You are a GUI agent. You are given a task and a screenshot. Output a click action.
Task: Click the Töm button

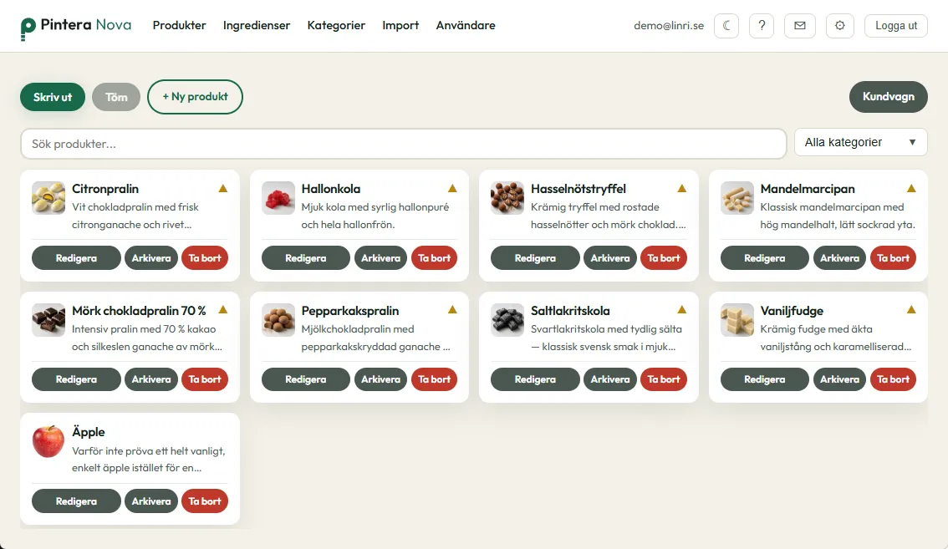pos(116,97)
